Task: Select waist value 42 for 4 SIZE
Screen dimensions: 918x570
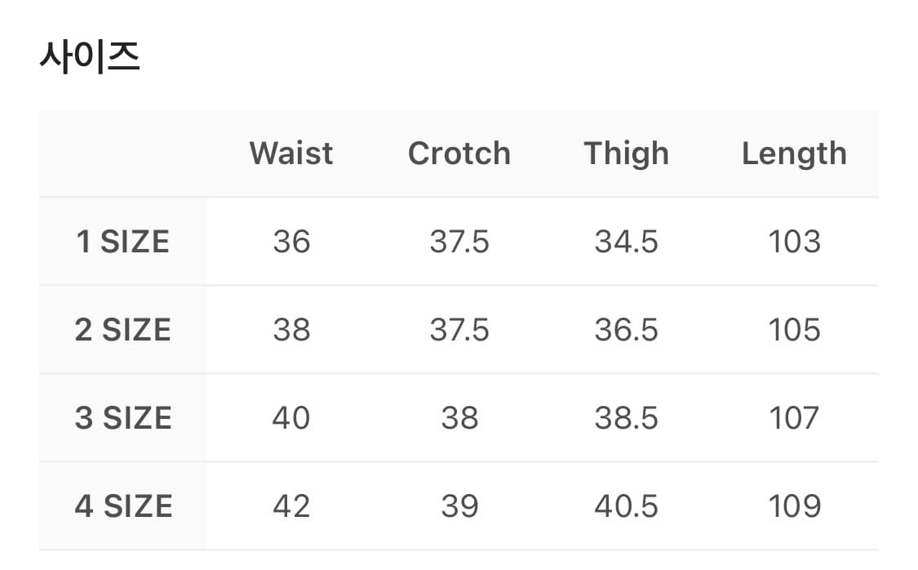Action: click(291, 506)
